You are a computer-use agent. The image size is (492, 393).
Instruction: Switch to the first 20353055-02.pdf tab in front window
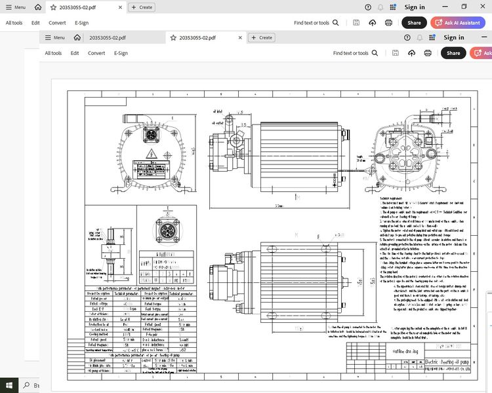tap(107, 38)
